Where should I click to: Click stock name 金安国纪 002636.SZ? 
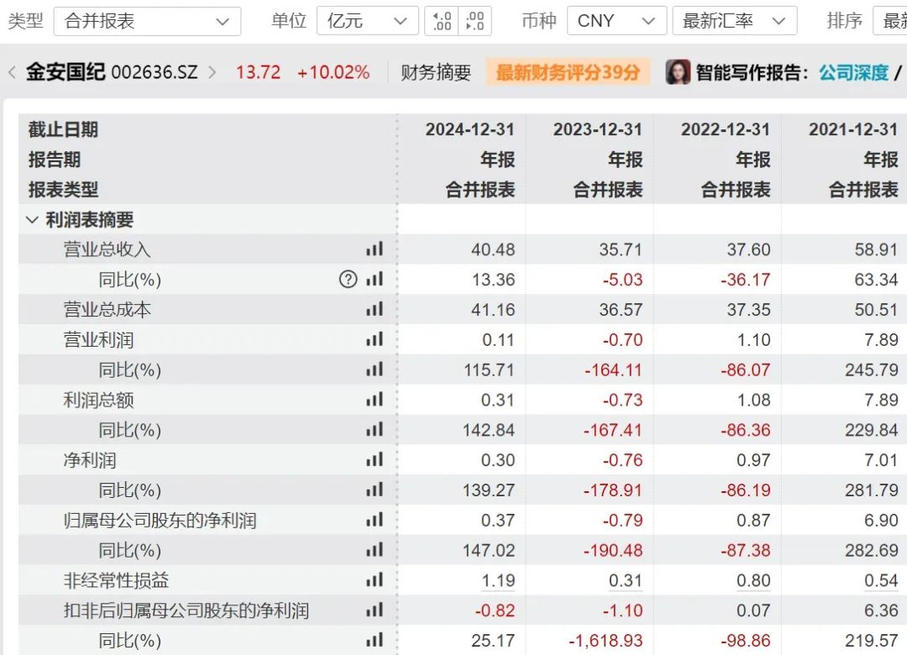pos(112,72)
